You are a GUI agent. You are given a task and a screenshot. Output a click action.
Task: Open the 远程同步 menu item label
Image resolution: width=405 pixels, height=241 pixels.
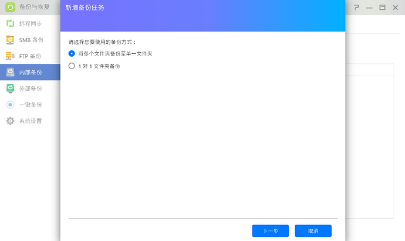click(31, 24)
